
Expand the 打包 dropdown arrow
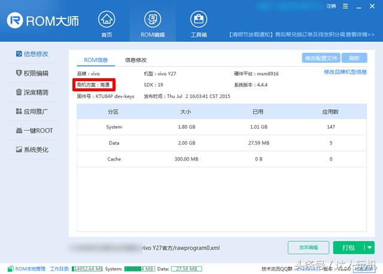coord(369,247)
